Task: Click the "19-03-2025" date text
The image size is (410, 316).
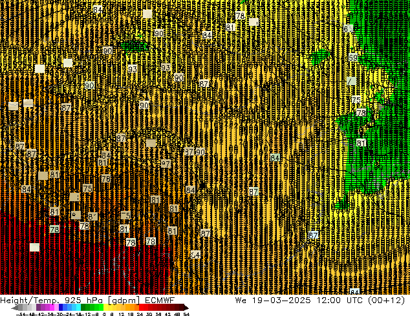Action: 281,301
